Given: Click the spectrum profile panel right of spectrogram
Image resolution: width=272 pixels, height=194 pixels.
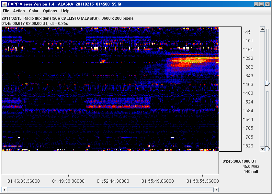Looking at the screenshot, I should (x=230, y=89).
